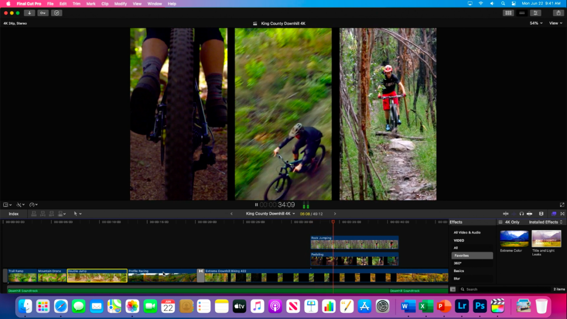This screenshot has width=567, height=319.
Task: Select the Extreme Color effect thumbnail
Action: point(514,239)
